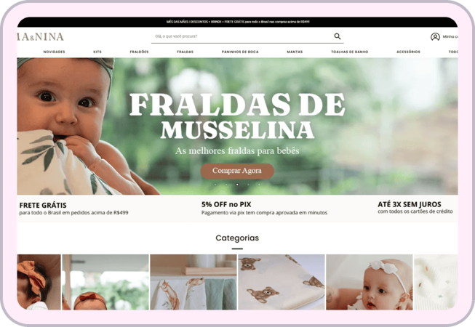This screenshot has height=327, width=475.
Task: Click the Comprar Agora button
Action: 237,171
